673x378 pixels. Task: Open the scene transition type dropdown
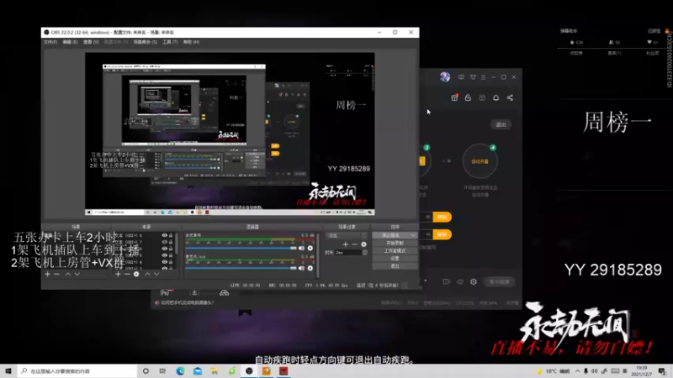point(347,235)
